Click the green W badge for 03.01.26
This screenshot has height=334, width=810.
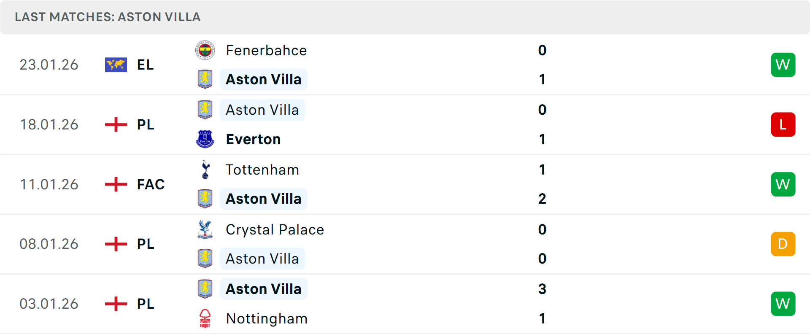click(x=783, y=304)
